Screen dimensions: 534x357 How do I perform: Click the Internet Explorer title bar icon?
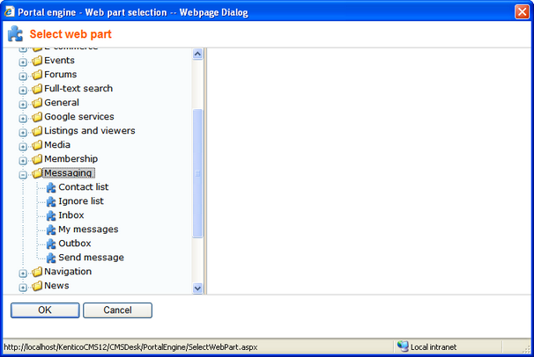pos(9,11)
